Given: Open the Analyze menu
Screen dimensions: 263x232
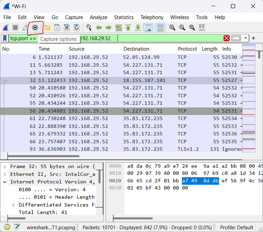Looking at the screenshot, I should (x=98, y=17).
